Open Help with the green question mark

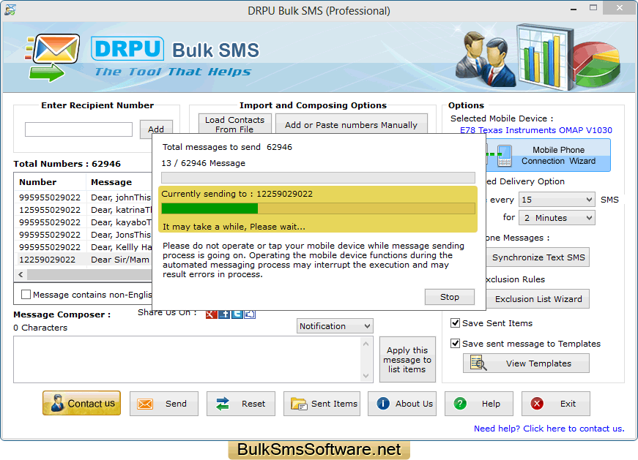479,404
